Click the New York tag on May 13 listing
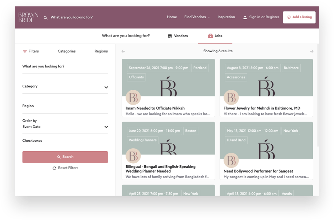The height and width of the screenshot is (220, 334). point(291,131)
